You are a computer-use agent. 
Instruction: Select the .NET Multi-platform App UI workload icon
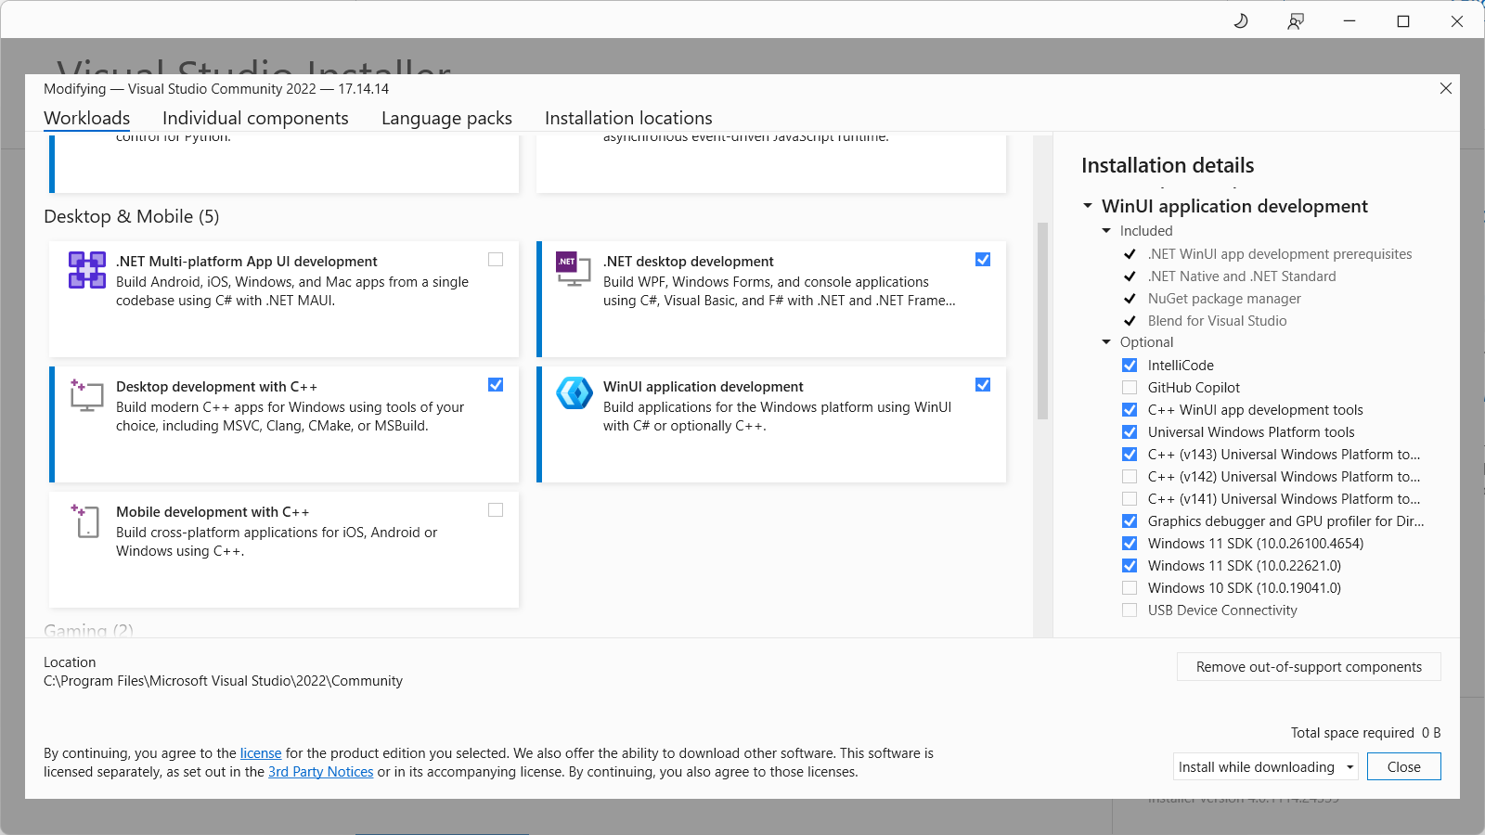click(86, 271)
